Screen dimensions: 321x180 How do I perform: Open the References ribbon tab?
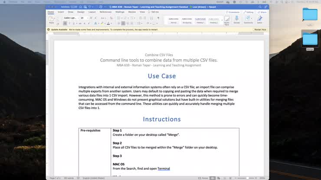tap(105, 12)
